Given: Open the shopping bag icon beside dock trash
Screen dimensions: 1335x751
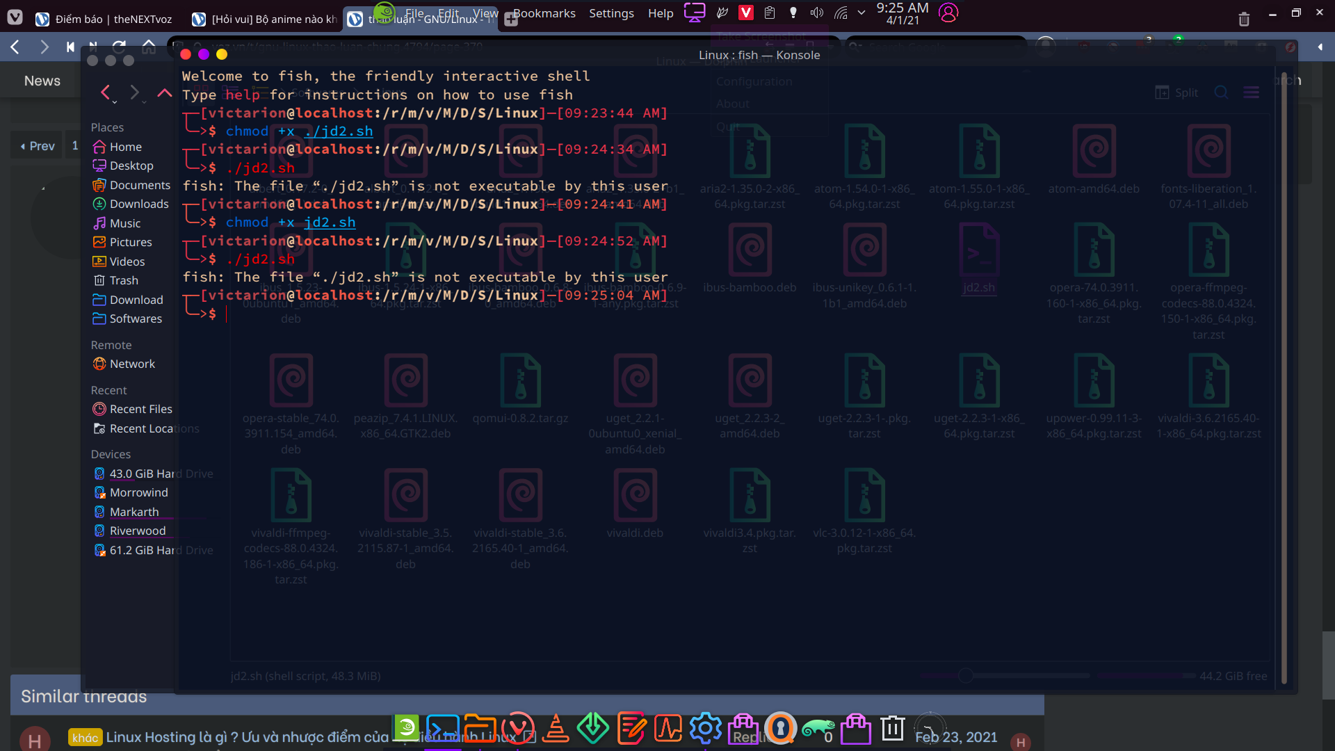Looking at the screenshot, I should pyautogui.click(x=856, y=729).
